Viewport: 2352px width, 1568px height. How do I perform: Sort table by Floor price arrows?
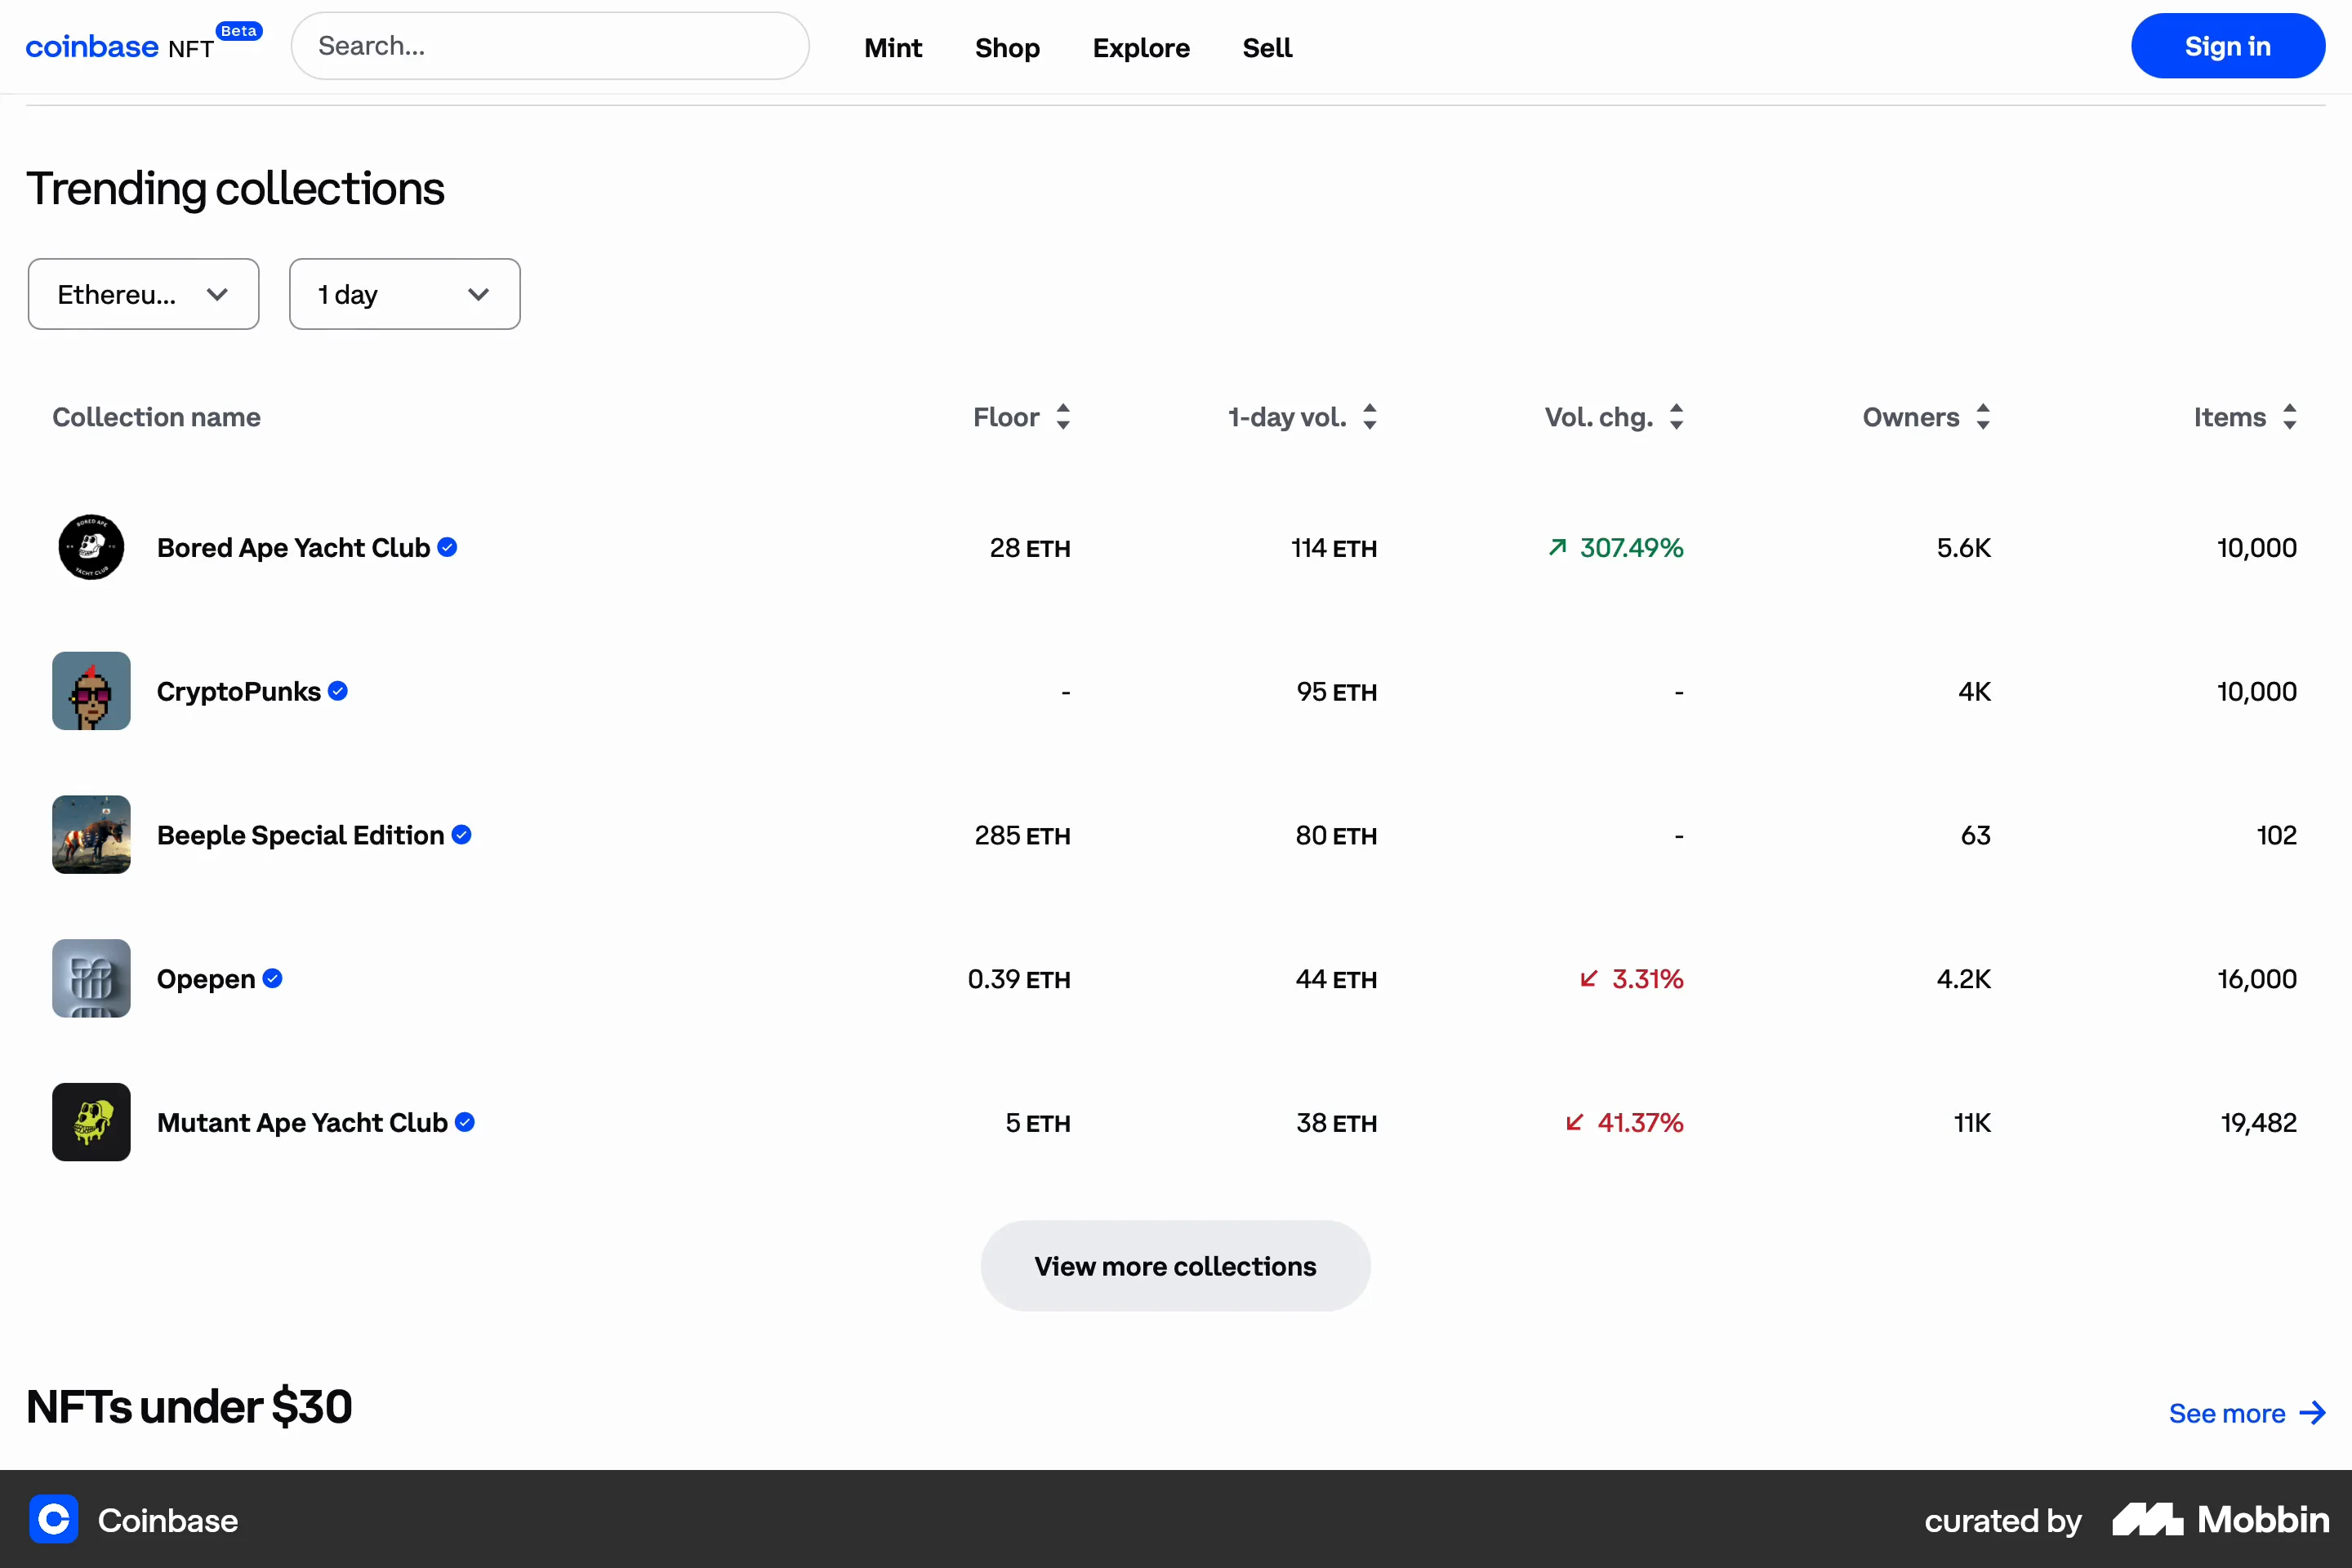coord(1063,417)
